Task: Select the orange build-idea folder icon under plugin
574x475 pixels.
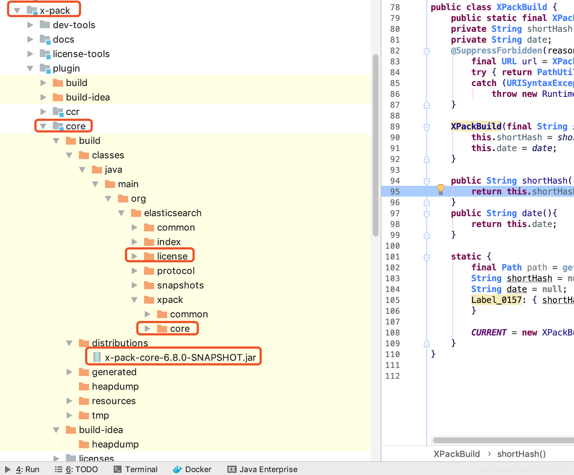Action: (x=58, y=97)
